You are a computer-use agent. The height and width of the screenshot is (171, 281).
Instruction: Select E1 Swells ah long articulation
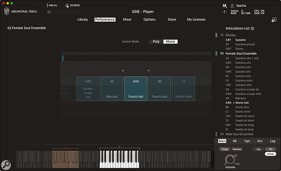(x=239, y=129)
